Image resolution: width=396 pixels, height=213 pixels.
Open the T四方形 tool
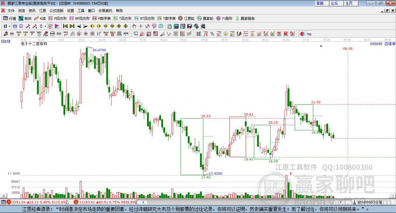tap(123, 19)
